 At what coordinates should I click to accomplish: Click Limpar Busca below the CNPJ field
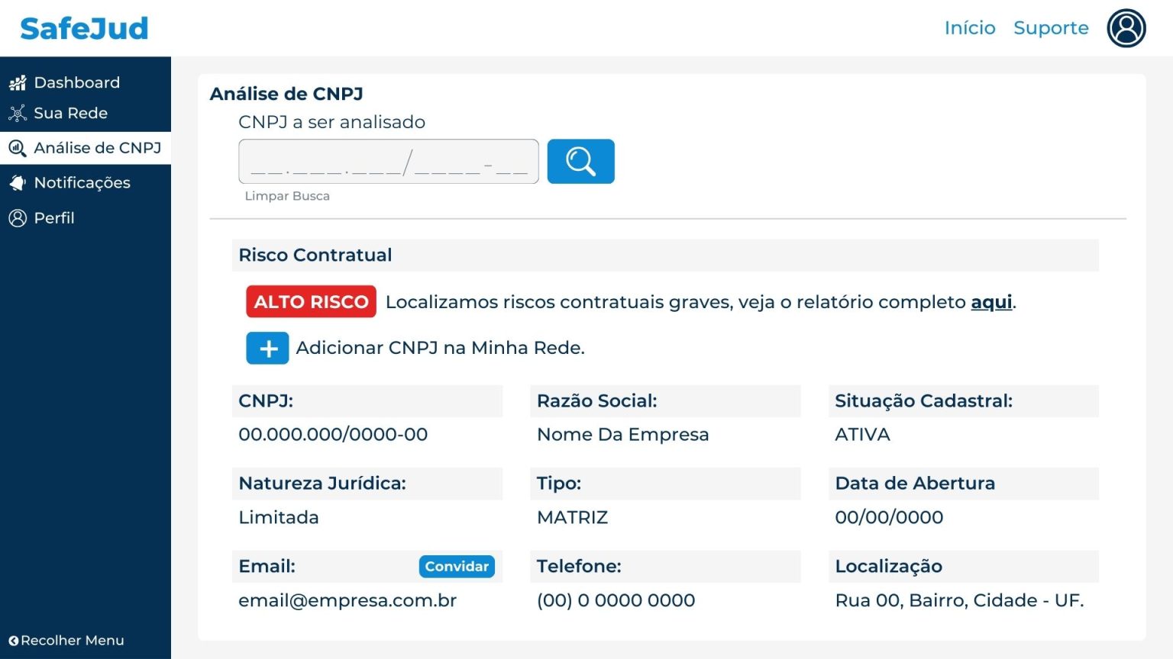(287, 196)
